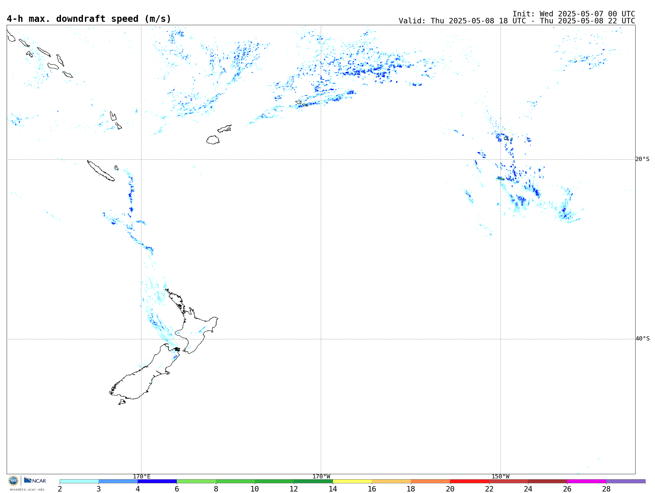Click the 170°E longitude label
The image size is (655, 493).
tap(142, 476)
